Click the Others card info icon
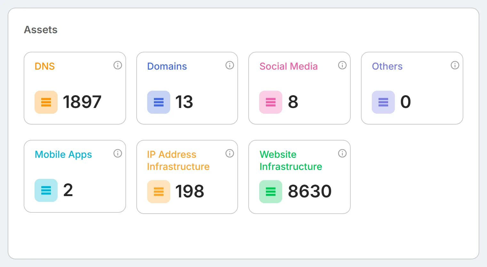 455,65
